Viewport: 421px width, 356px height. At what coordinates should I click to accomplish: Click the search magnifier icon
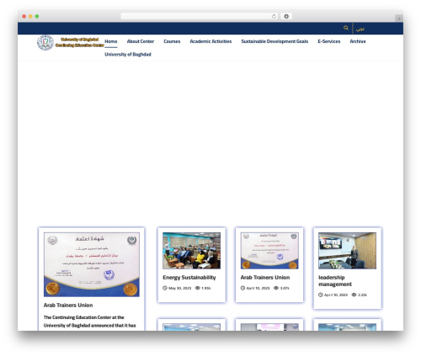(346, 28)
